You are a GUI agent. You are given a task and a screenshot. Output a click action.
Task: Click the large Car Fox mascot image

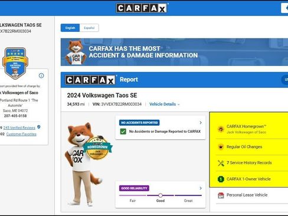(81, 164)
